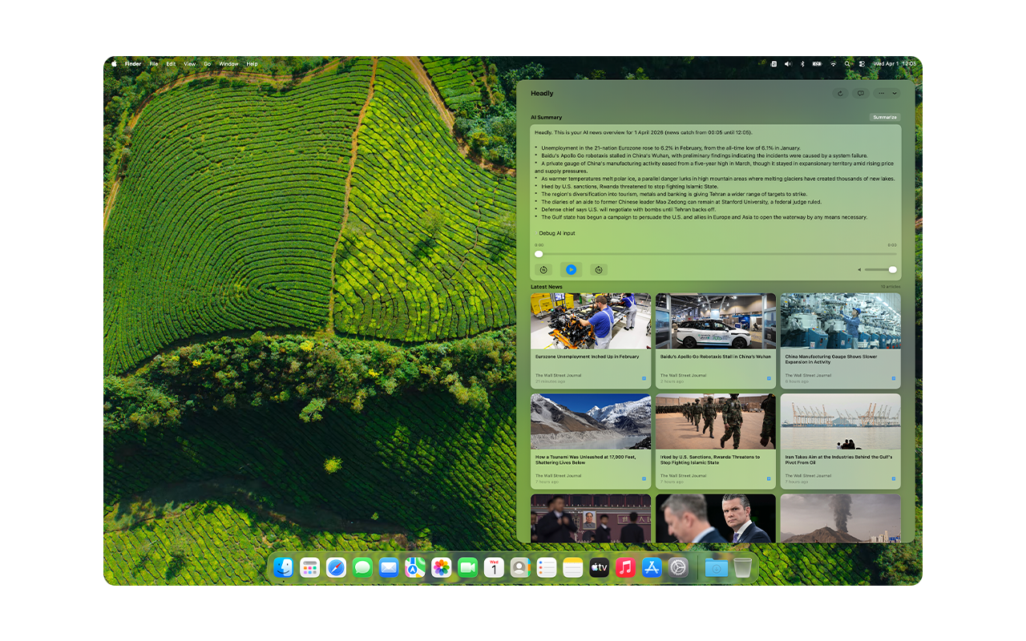1026x641 pixels.
Task: Adjust the Headly audio volume slider
Action: coord(881,270)
